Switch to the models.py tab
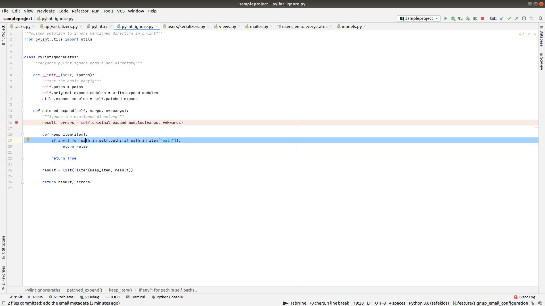The height and width of the screenshot is (306, 545). pos(351,27)
